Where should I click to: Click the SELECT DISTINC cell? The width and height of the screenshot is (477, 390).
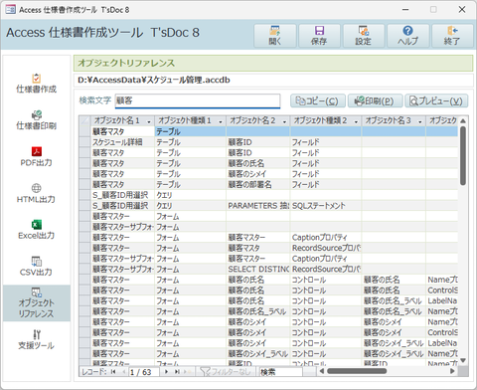pos(258,269)
